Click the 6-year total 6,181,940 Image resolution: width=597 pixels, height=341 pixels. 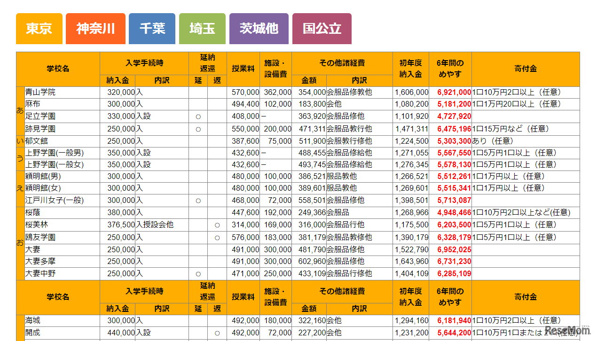tap(454, 321)
